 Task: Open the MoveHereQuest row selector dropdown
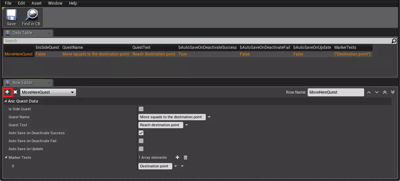coord(48,92)
